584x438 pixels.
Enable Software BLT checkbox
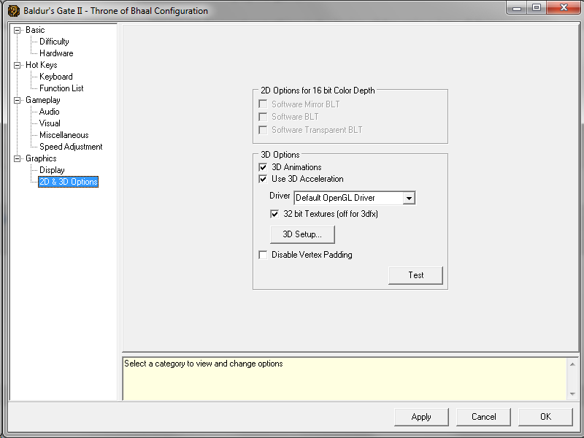coord(263,117)
